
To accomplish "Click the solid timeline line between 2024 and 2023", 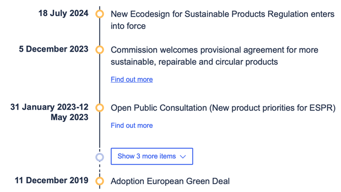I will click(100, 32).
